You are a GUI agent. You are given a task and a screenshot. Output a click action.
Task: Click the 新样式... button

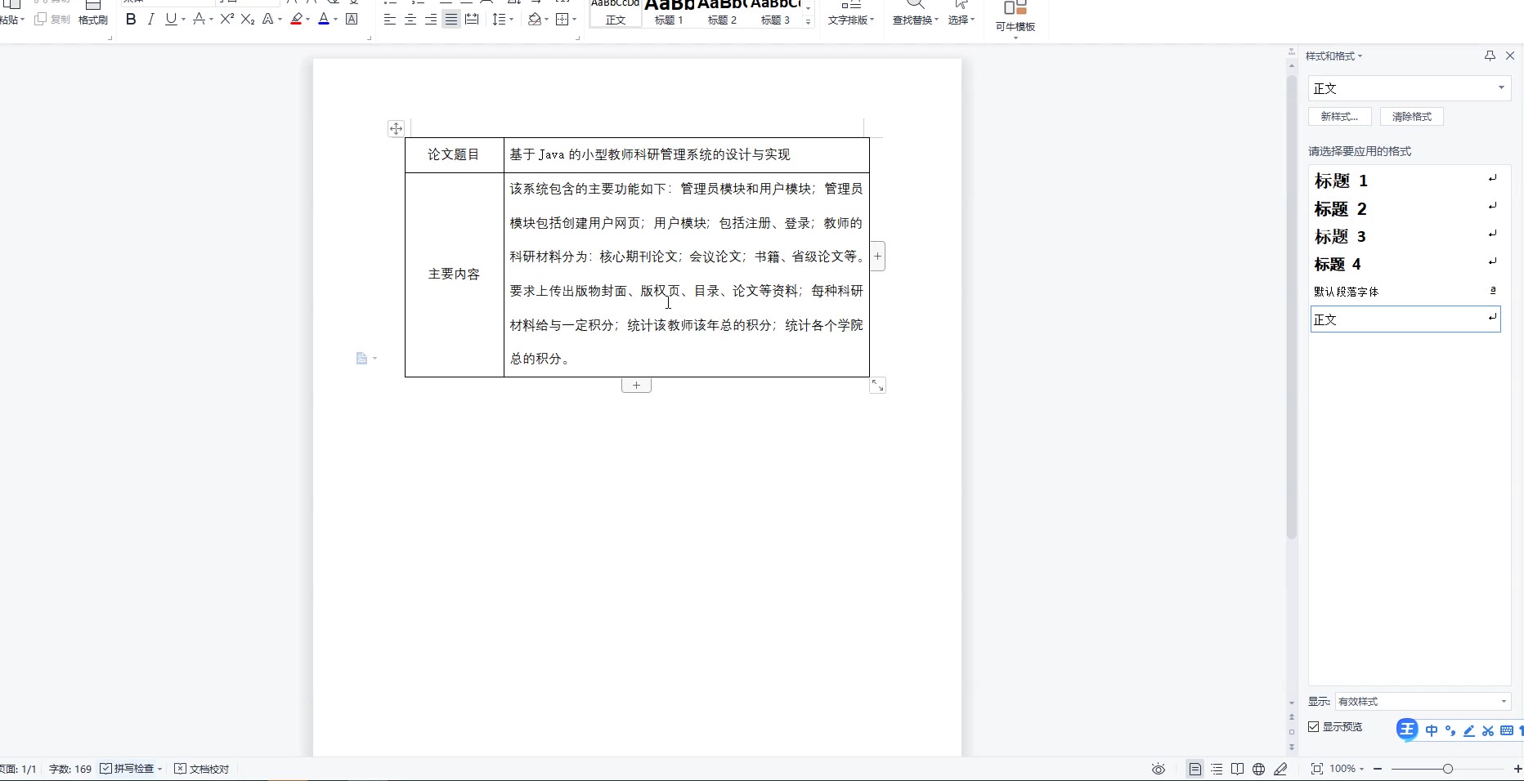pyautogui.click(x=1339, y=117)
